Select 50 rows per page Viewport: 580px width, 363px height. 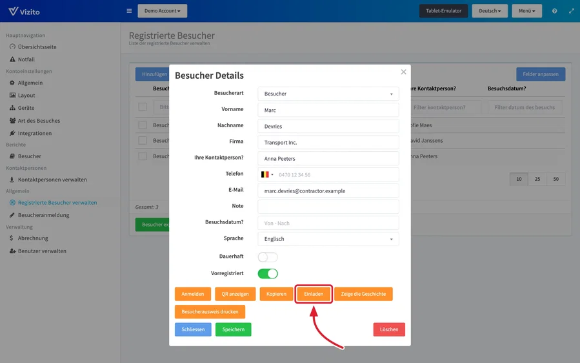click(x=556, y=179)
